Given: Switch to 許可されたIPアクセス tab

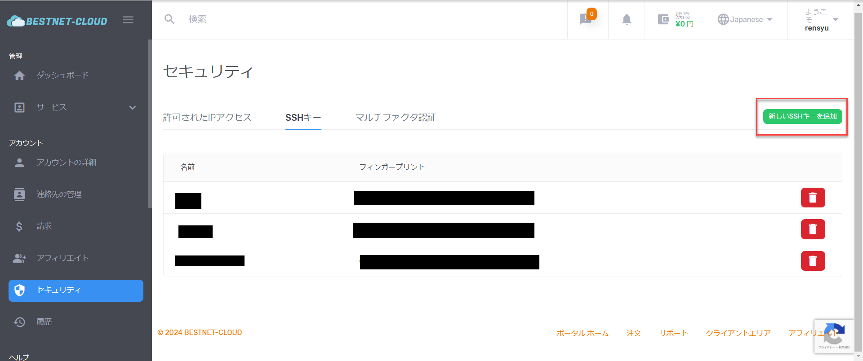Looking at the screenshot, I should tap(207, 118).
